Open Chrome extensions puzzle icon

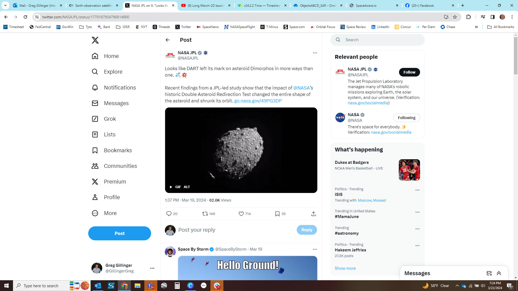[x=468, y=17]
